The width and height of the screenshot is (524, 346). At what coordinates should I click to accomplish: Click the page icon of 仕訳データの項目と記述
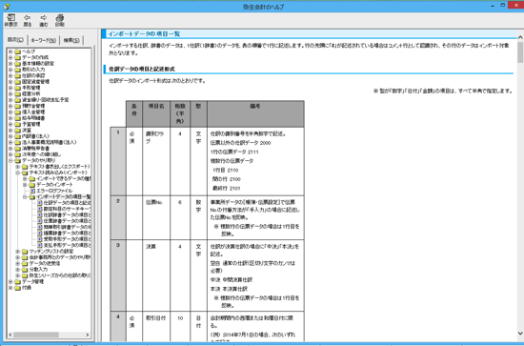click(x=39, y=203)
